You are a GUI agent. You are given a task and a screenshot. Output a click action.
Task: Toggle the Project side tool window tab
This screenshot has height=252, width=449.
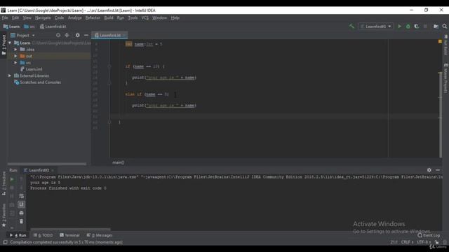tap(4, 45)
